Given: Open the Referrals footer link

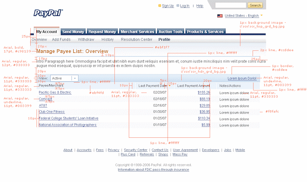Looking at the screenshot, I should coord(147,154).
